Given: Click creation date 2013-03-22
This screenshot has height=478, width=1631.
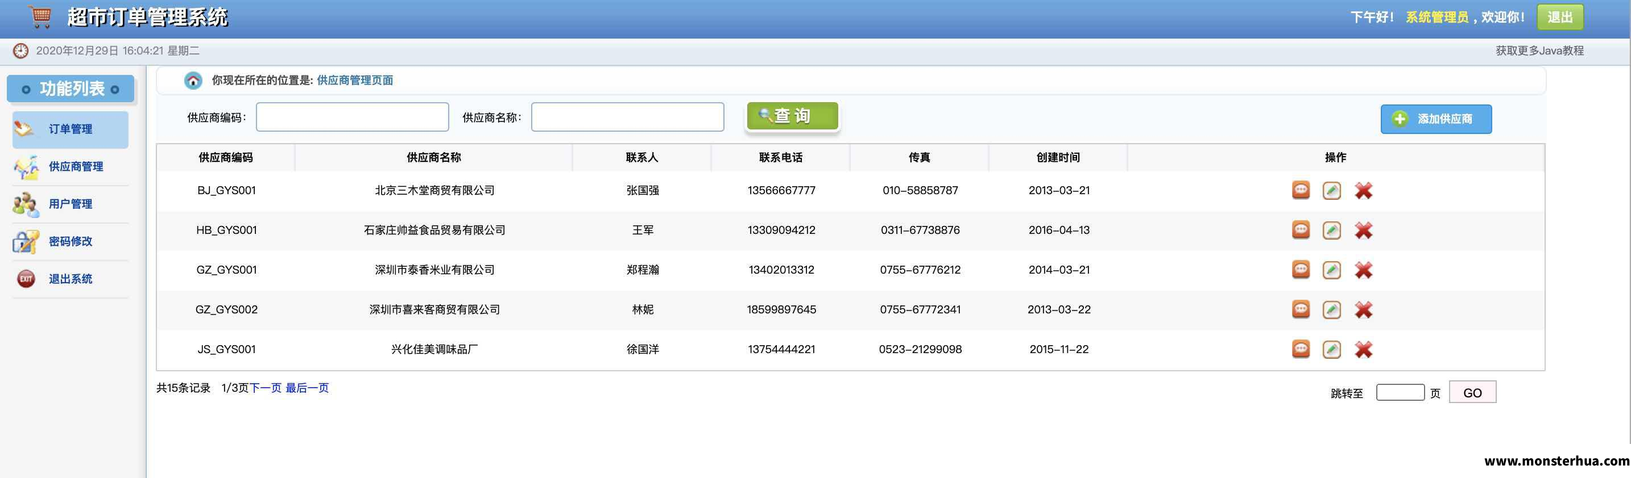Looking at the screenshot, I should [1059, 310].
